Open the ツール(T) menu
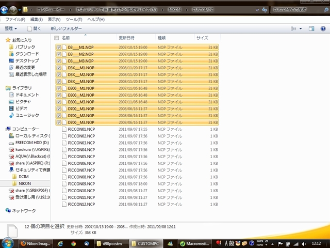This screenshot has height=248, width=330. click(x=73, y=19)
